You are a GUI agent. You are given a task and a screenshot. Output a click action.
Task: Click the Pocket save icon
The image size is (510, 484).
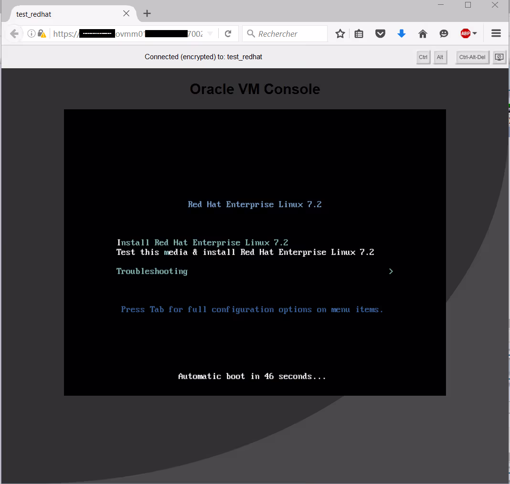pos(380,33)
